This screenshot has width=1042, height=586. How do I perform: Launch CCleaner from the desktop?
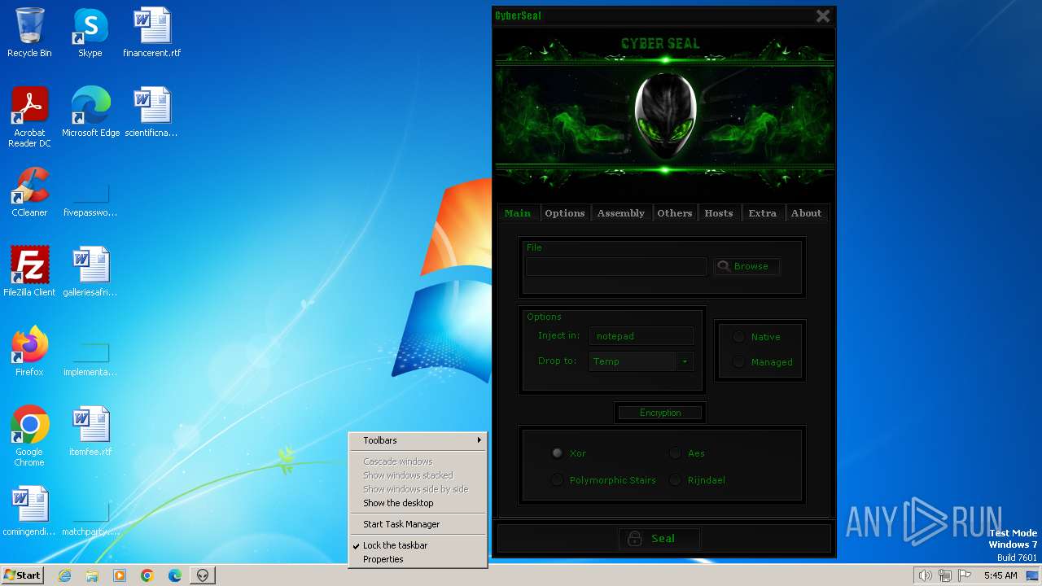coord(29,192)
